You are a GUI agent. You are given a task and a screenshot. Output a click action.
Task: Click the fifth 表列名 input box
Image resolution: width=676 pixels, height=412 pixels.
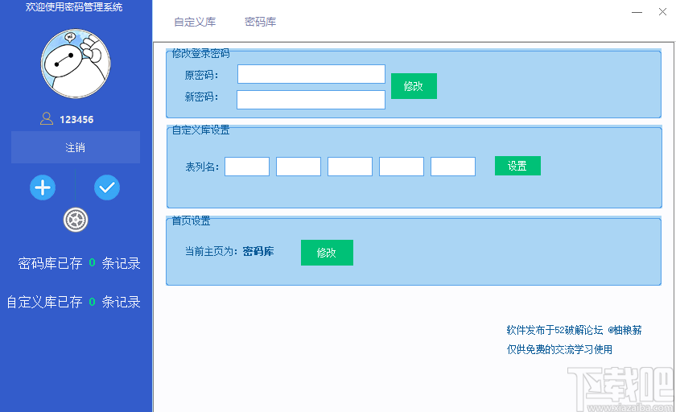click(x=453, y=167)
